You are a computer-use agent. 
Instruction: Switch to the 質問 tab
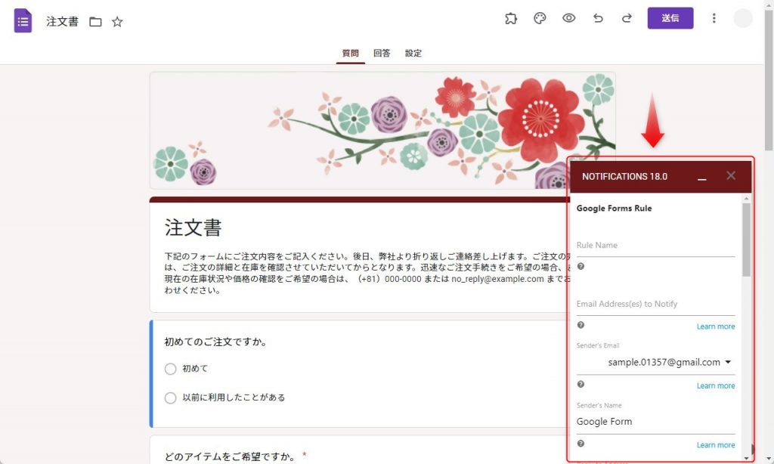(351, 54)
